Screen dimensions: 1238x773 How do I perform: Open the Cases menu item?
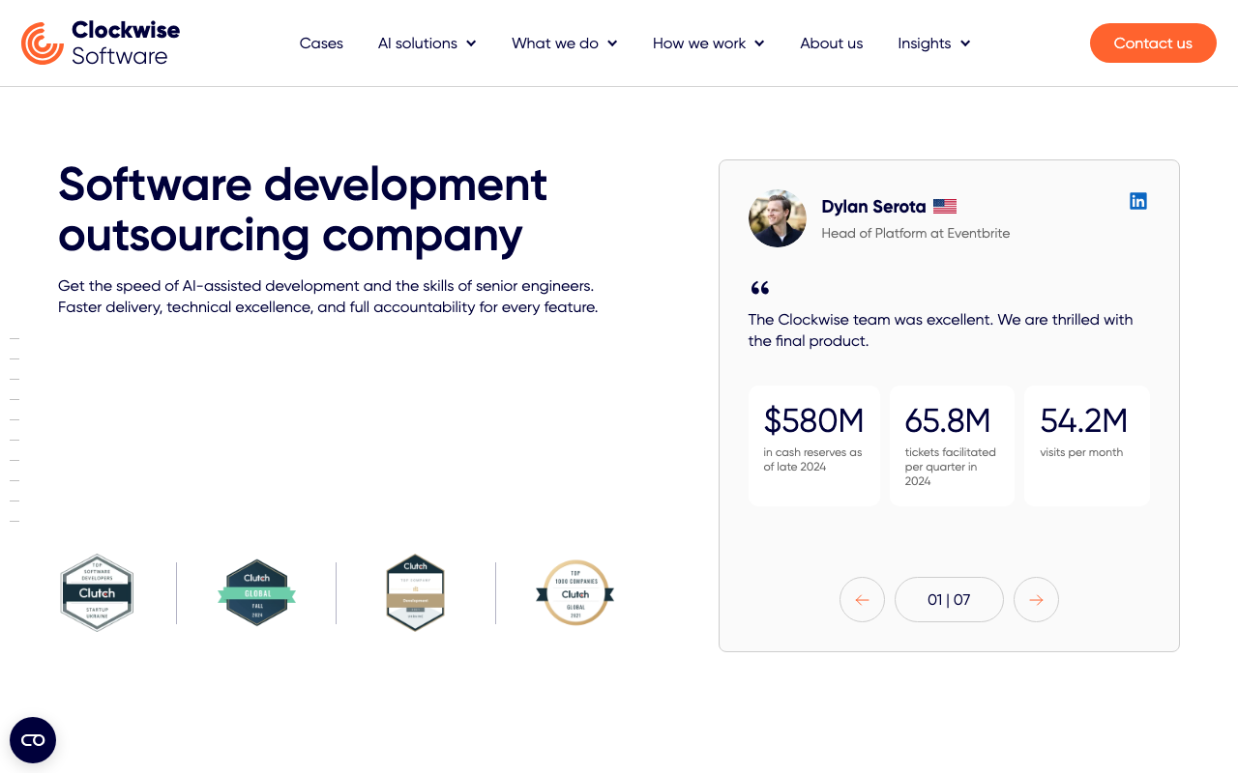coord(321,43)
